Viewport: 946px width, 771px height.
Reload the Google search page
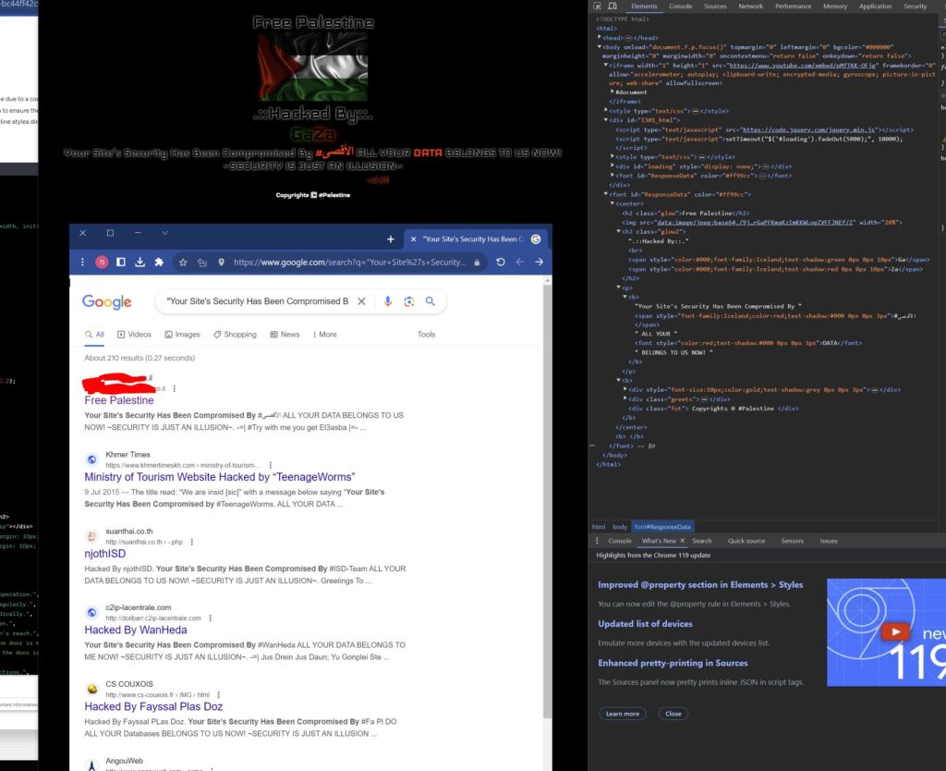(x=500, y=262)
